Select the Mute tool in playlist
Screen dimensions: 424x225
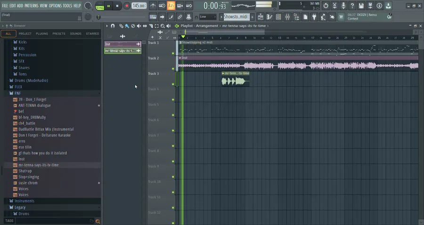pos(139,26)
